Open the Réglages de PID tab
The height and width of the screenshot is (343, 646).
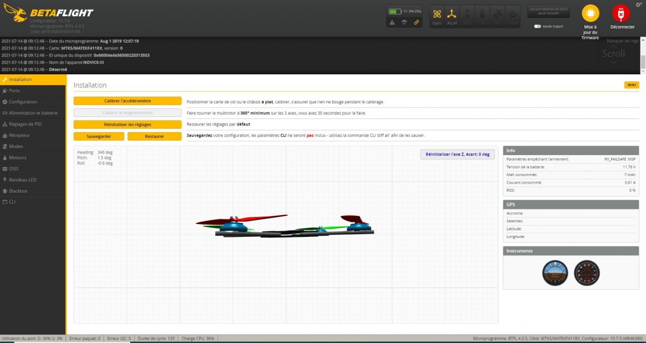[25, 124]
